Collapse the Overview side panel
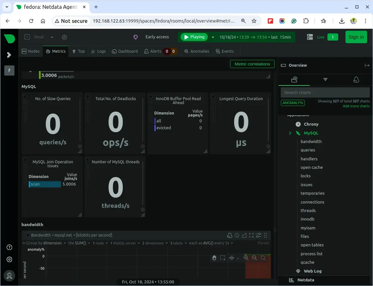Screen dimensions: 373x286 (x=367, y=65)
